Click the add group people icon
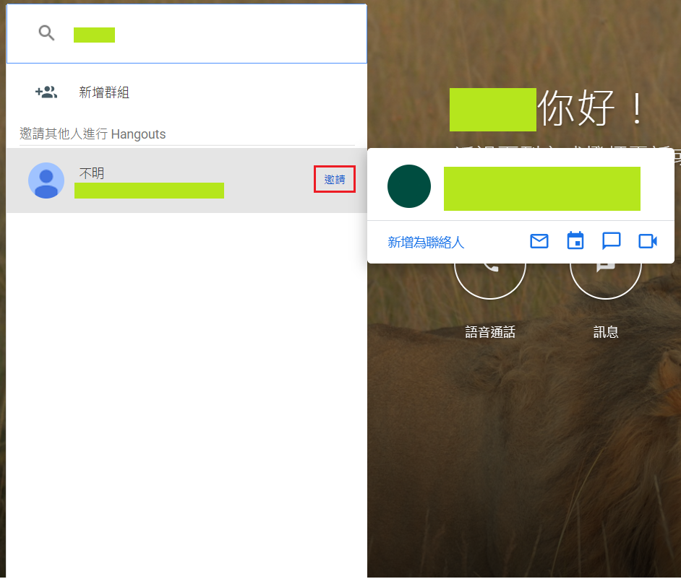 pyautogui.click(x=46, y=92)
